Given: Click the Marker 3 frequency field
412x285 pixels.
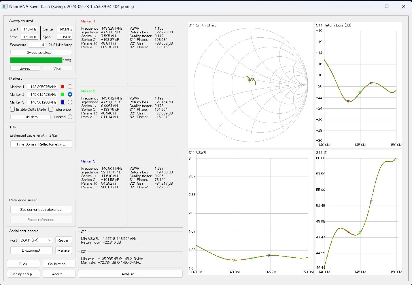Looking at the screenshot, I should pos(42,102).
